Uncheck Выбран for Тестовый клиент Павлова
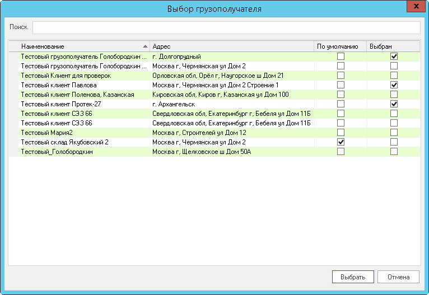The image size is (429, 295). (394, 85)
